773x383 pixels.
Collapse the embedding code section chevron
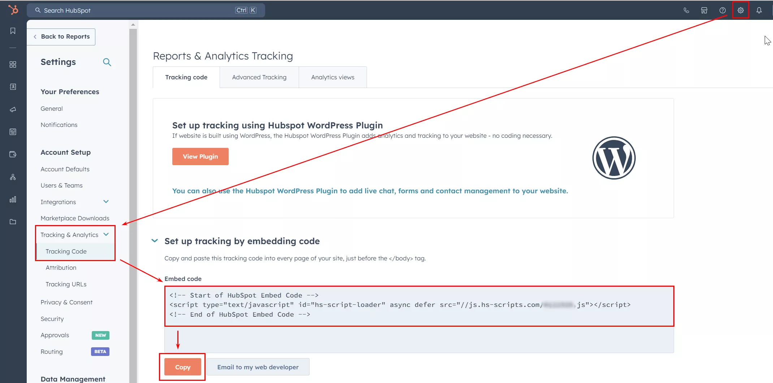coord(155,241)
